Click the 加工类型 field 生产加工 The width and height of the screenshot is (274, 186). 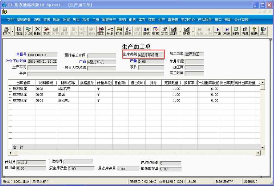[194, 54]
